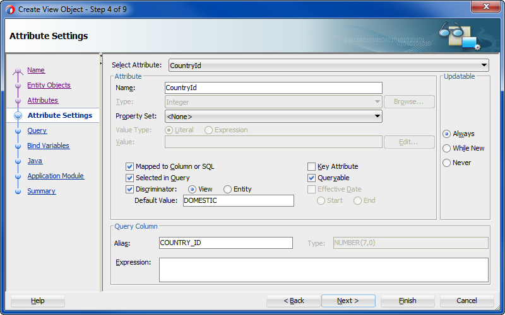
Task: Go to the Bind Variables step
Action: pos(49,146)
